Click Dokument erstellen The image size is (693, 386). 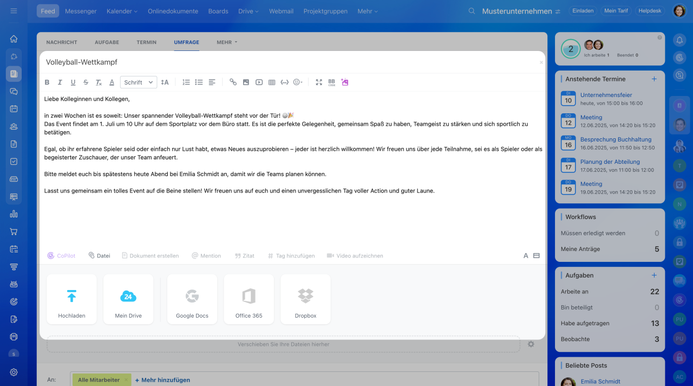click(x=151, y=256)
